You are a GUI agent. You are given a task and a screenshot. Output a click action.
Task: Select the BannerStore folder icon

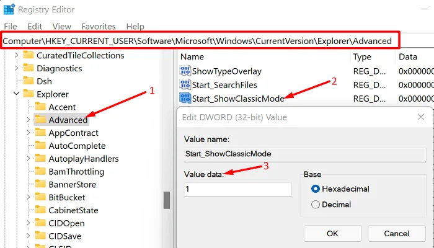coord(40,184)
